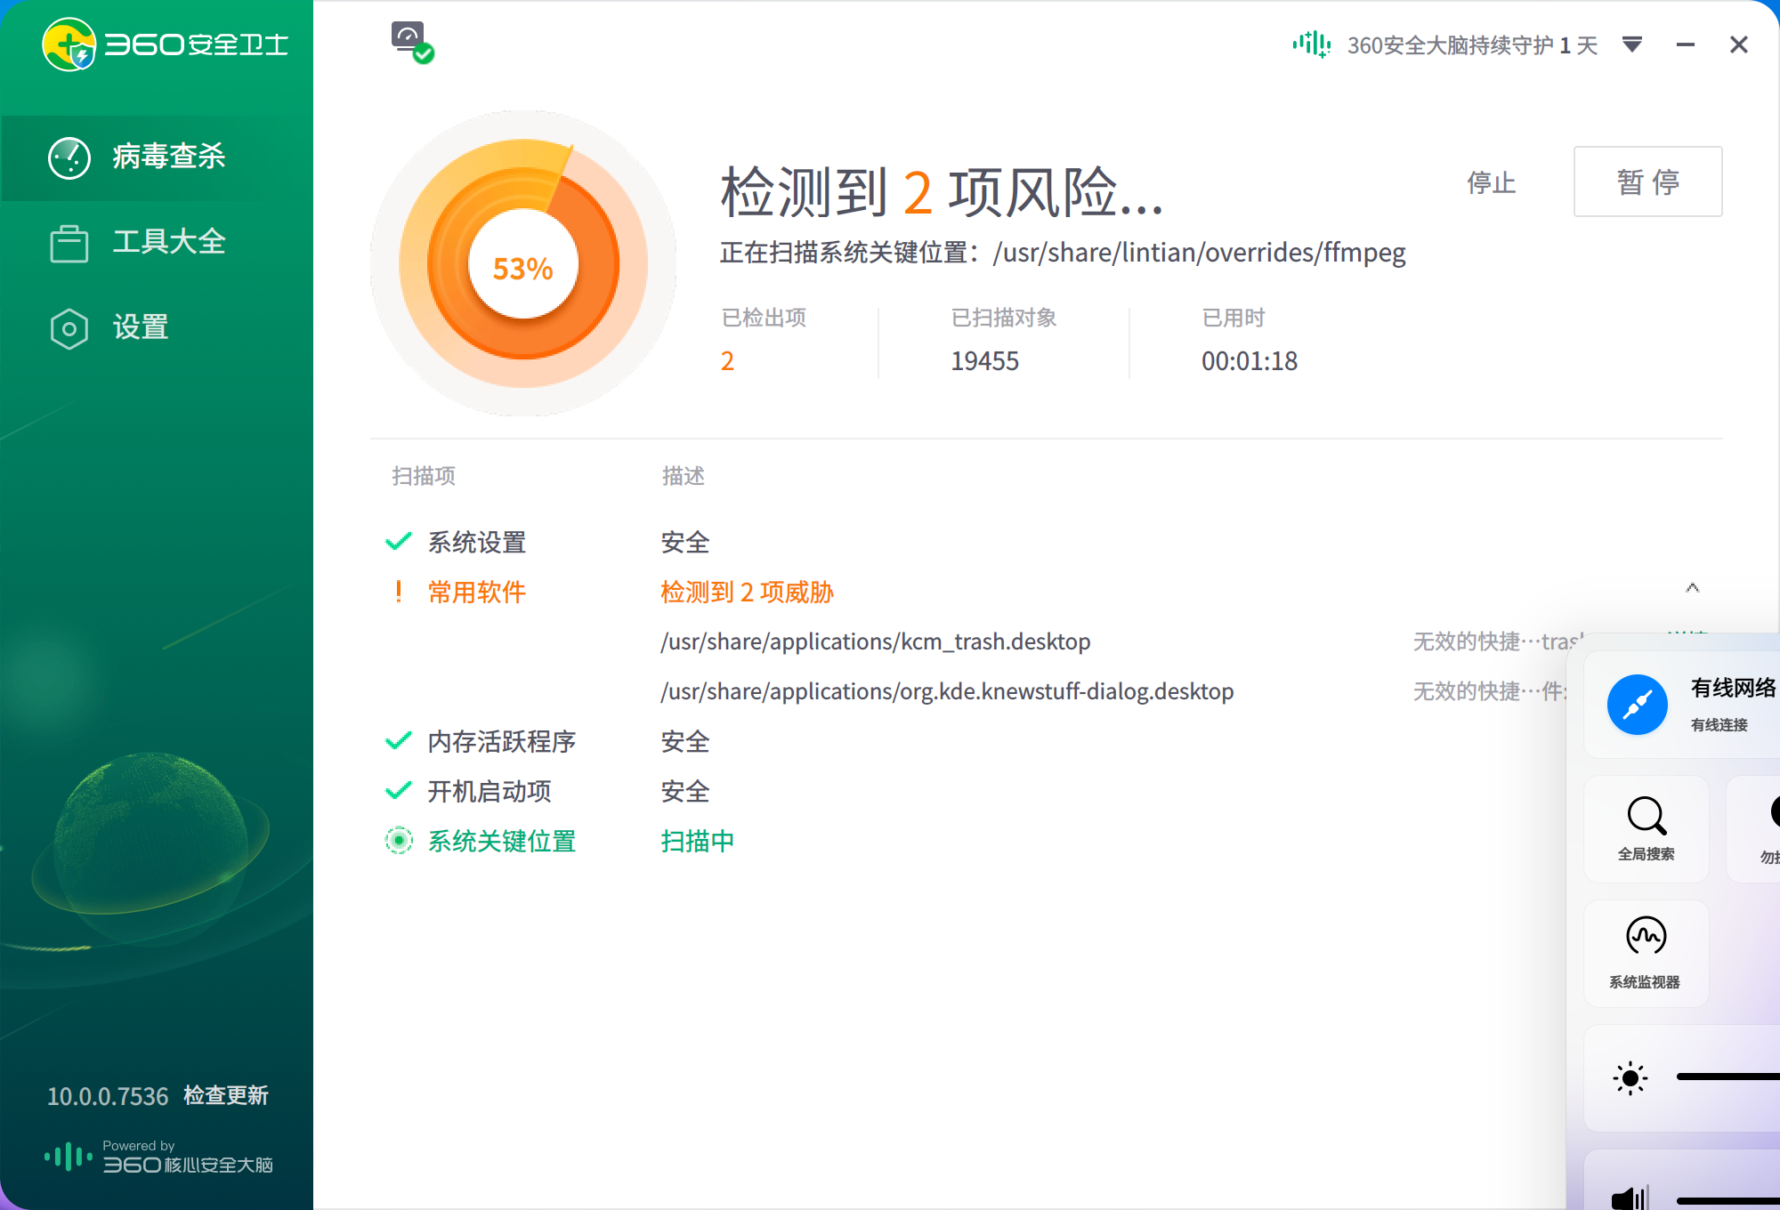Open 系统监视器 system monitor in the panel
Screen dimensions: 1780x1210
click(x=1646, y=953)
